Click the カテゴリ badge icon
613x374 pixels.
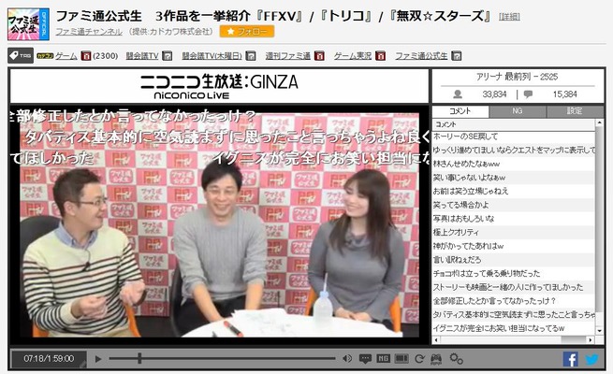pos(45,56)
